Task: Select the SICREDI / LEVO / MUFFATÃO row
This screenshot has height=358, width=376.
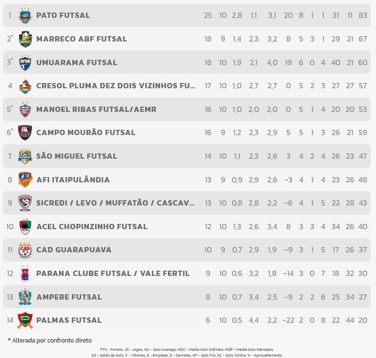Action: coord(187,203)
